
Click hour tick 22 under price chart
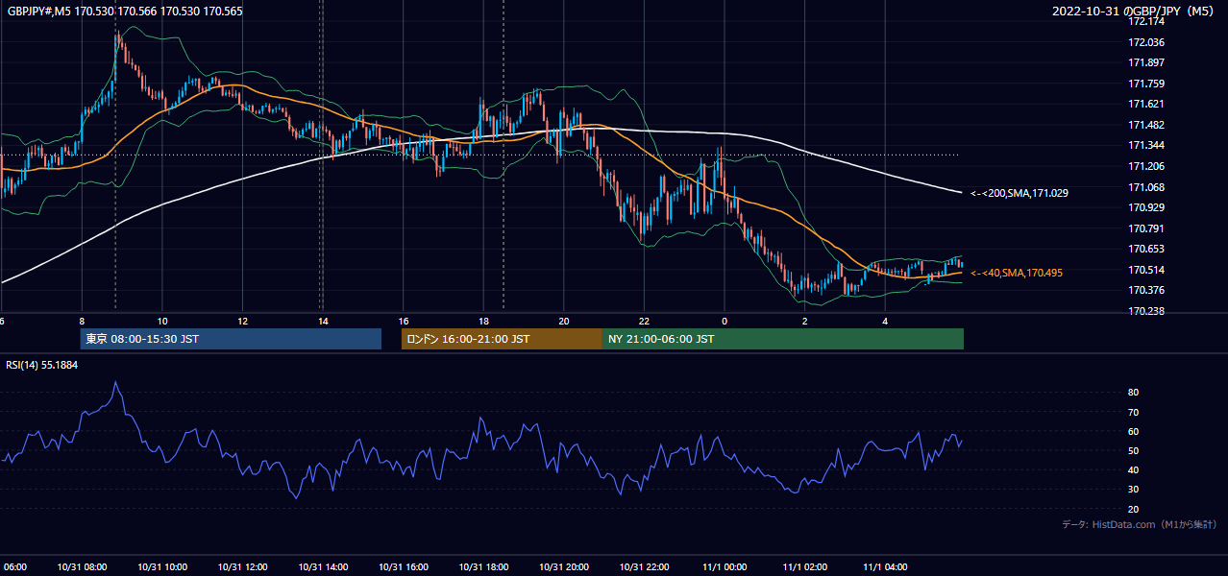pyautogui.click(x=644, y=322)
